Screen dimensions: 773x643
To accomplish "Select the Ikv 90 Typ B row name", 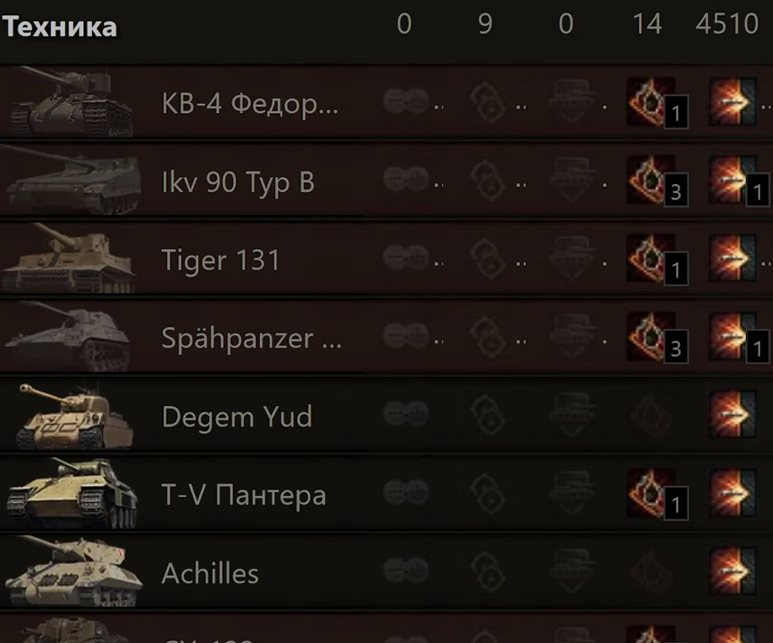I will tap(238, 182).
